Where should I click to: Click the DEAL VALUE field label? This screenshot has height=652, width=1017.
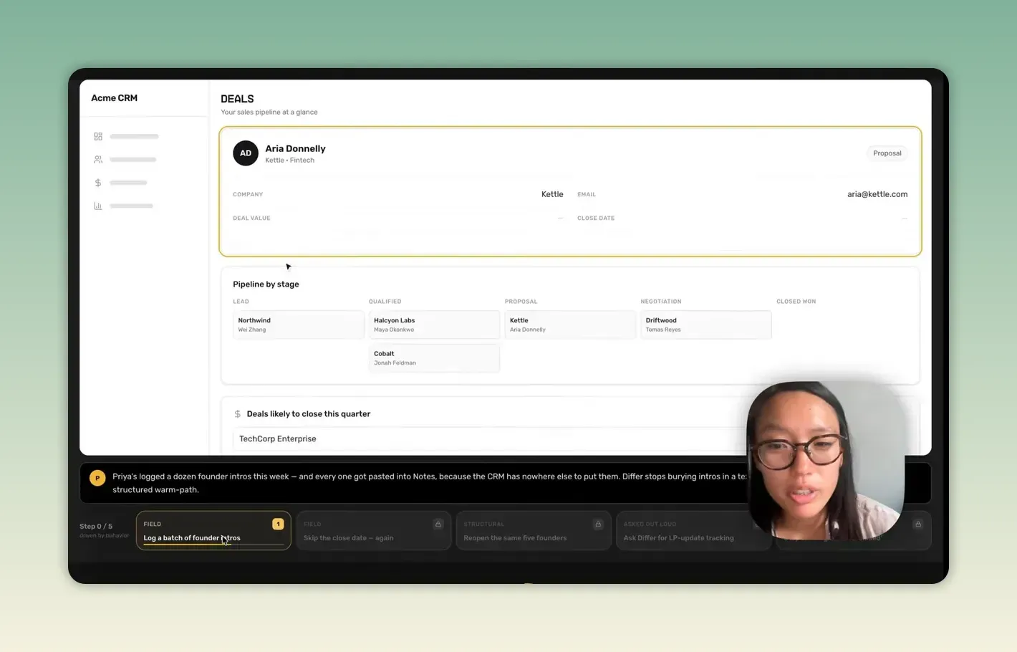tap(251, 218)
